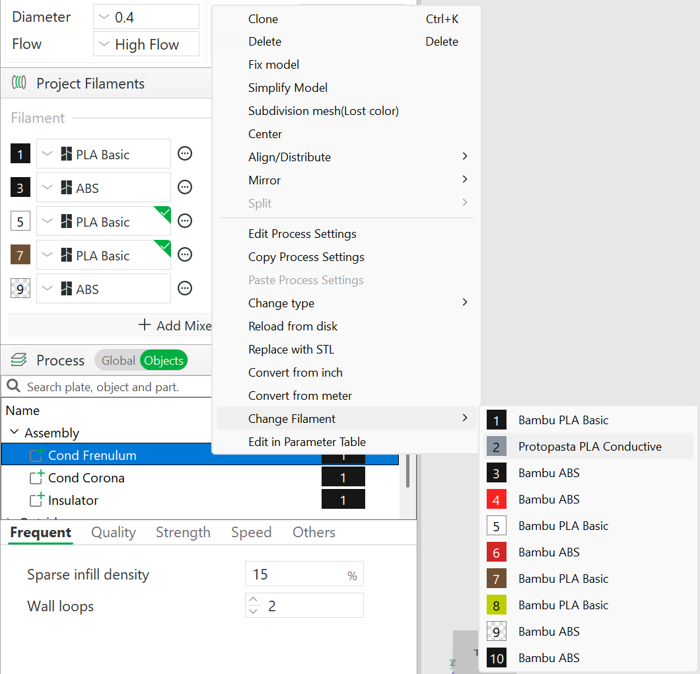Click the search magnifier icon
Screen dimensions: 700x674
coord(13,386)
